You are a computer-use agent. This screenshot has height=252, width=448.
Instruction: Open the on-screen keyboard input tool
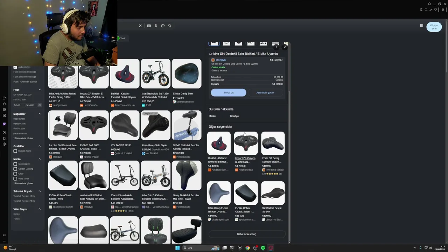[x=149, y=26]
